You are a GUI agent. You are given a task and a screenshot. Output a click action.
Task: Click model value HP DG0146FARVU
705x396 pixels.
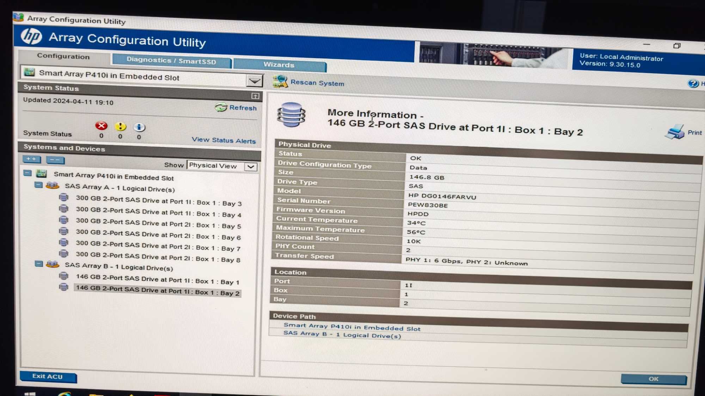[442, 196]
